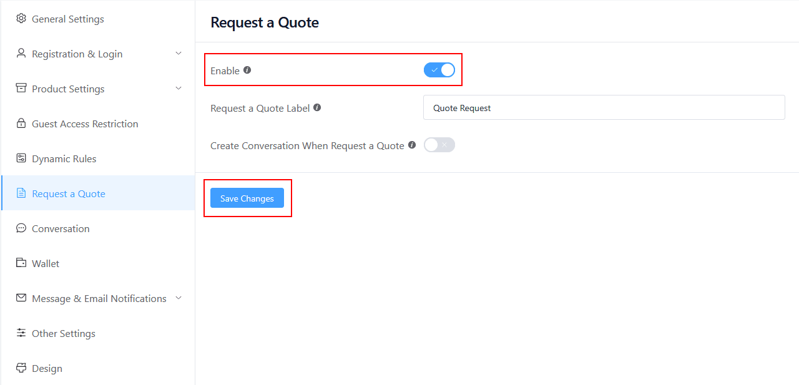Enable Create Conversation When Request a Quote
The width and height of the screenshot is (799, 385).
point(439,145)
